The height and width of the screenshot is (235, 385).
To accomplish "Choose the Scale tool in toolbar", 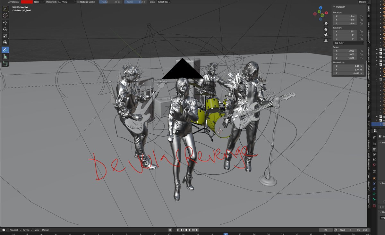I will [x=5, y=36].
